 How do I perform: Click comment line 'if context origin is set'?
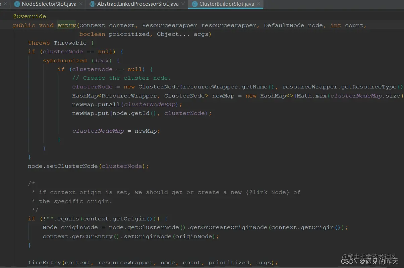(83, 192)
